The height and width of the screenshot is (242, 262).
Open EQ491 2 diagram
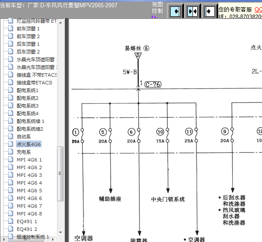27,229
